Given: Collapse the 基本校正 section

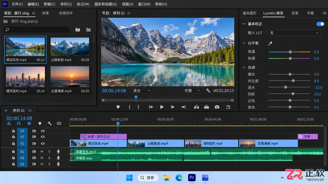Looking at the screenshot, I should click(x=244, y=24).
